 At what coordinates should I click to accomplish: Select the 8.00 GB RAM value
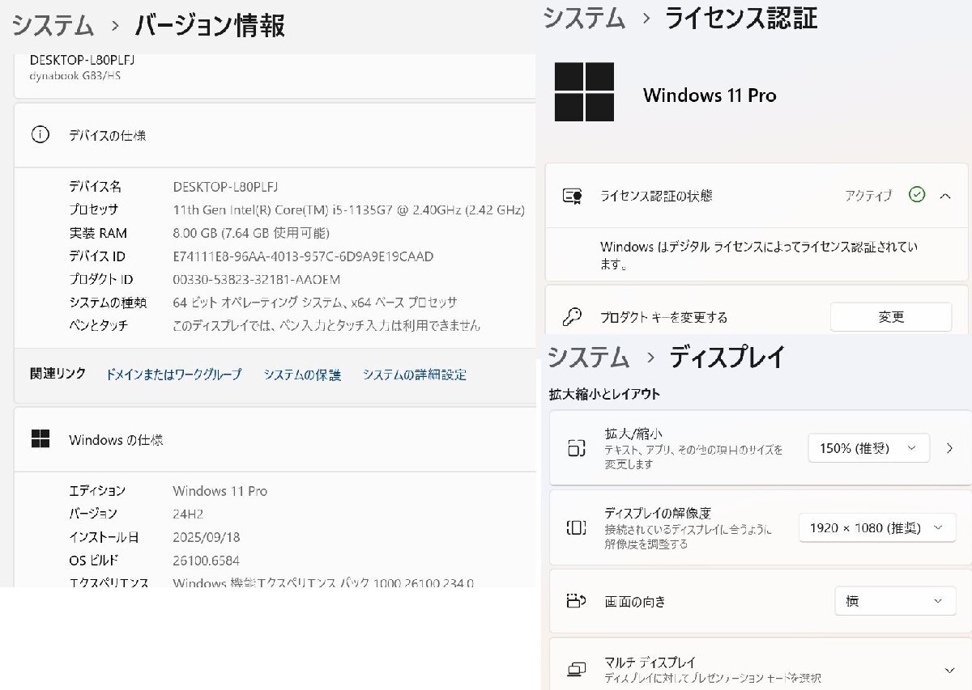[x=251, y=233]
